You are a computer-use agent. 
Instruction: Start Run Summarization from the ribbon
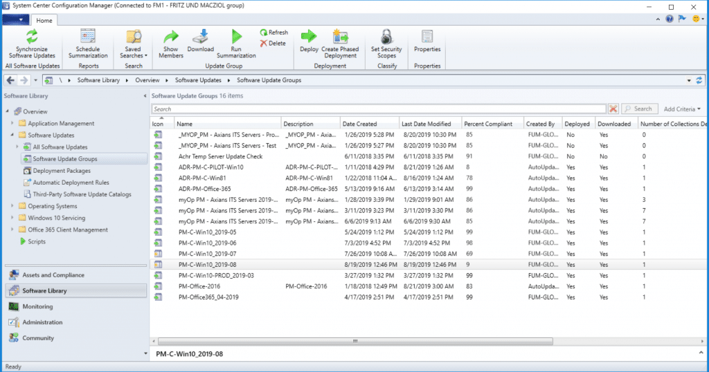tap(236, 37)
